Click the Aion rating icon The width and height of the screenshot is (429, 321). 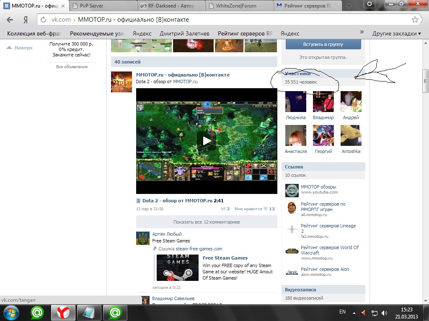(292, 273)
